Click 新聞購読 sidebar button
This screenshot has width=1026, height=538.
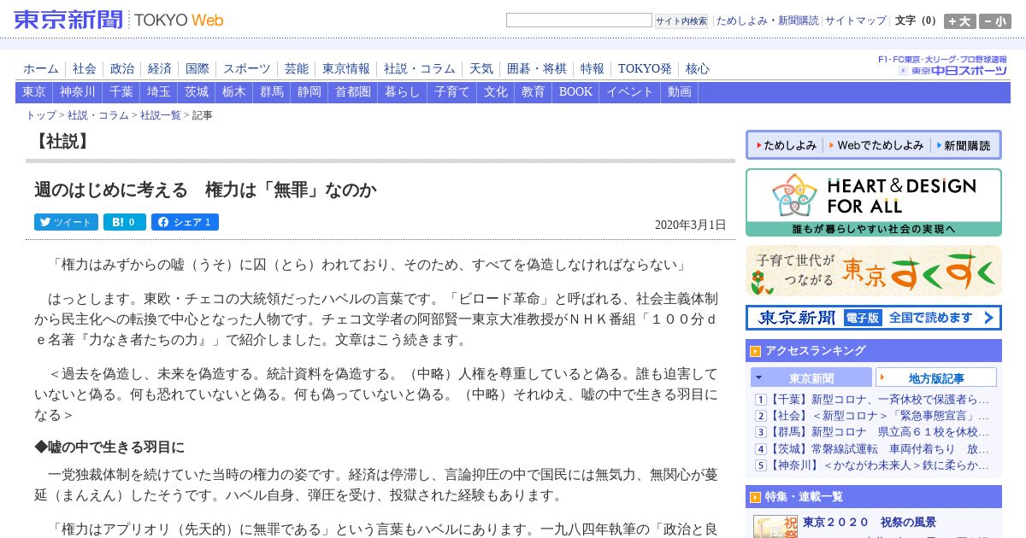964,145
